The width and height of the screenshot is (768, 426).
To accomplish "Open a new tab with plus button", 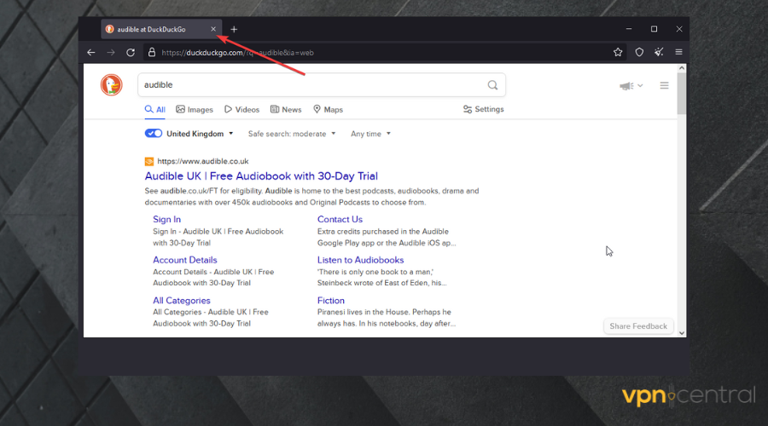I will [x=234, y=29].
